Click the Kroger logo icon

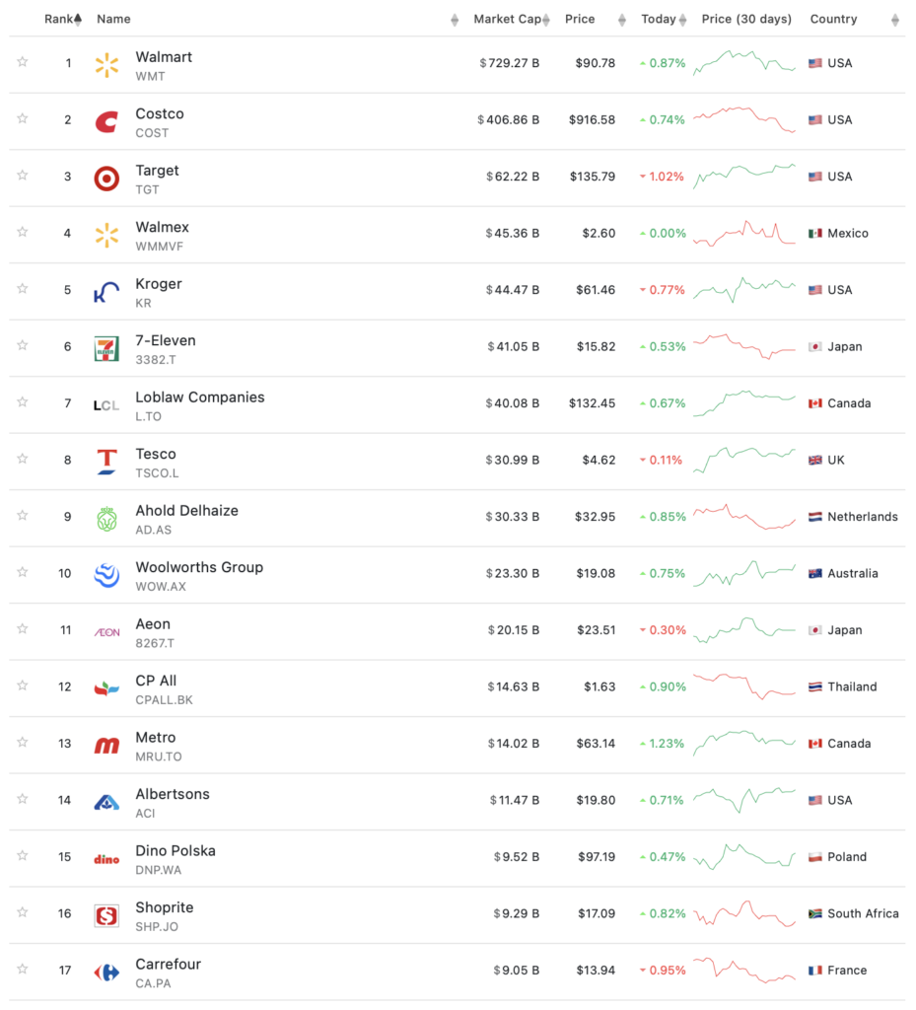coord(106,292)
